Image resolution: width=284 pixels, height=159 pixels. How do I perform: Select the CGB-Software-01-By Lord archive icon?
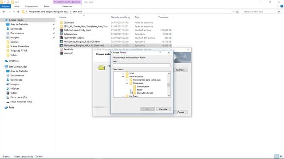[x=61, y=30]
